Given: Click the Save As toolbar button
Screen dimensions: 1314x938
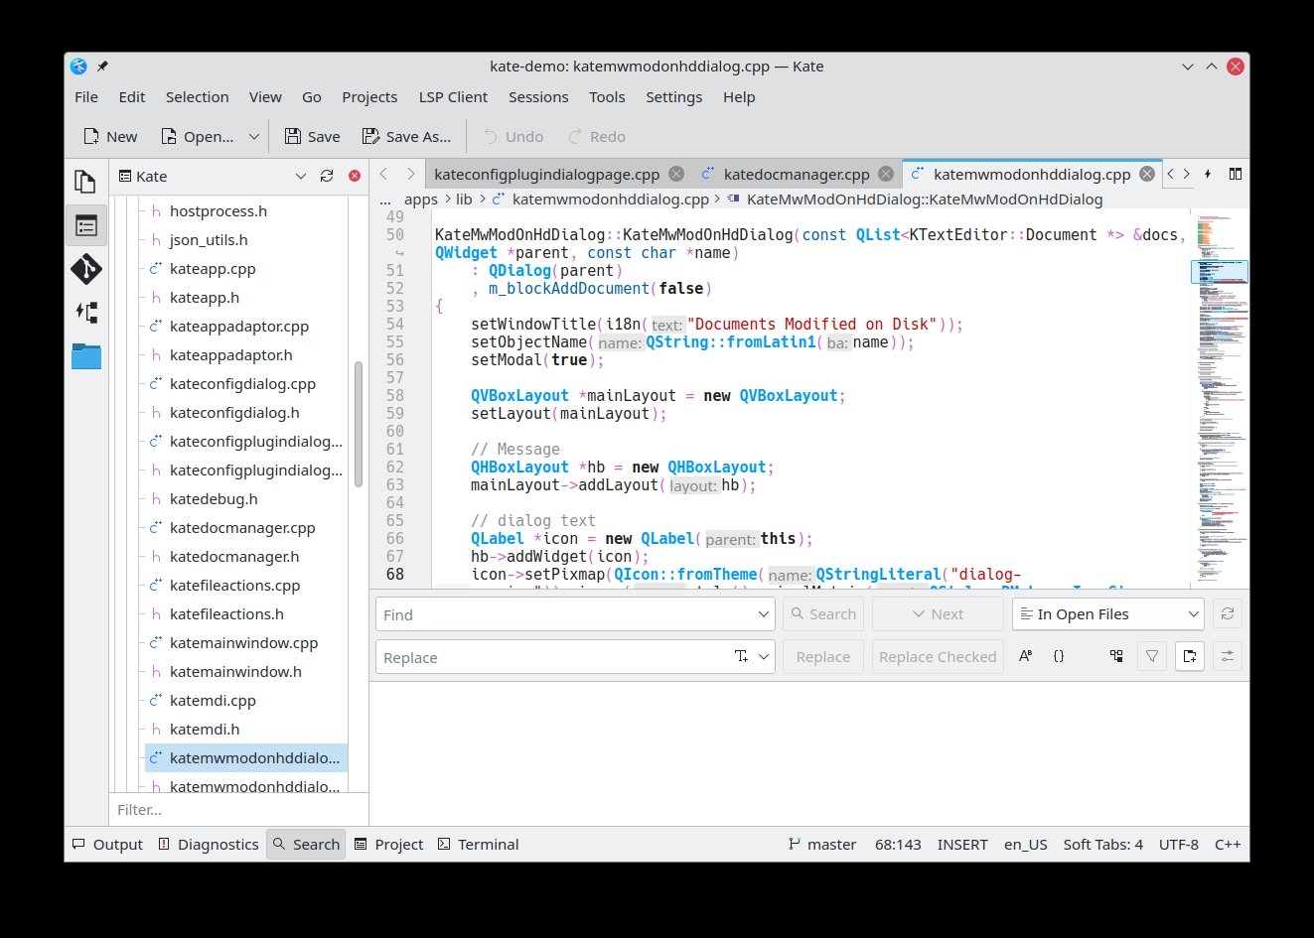Looking at the screenshot, I should coord(406,137).
